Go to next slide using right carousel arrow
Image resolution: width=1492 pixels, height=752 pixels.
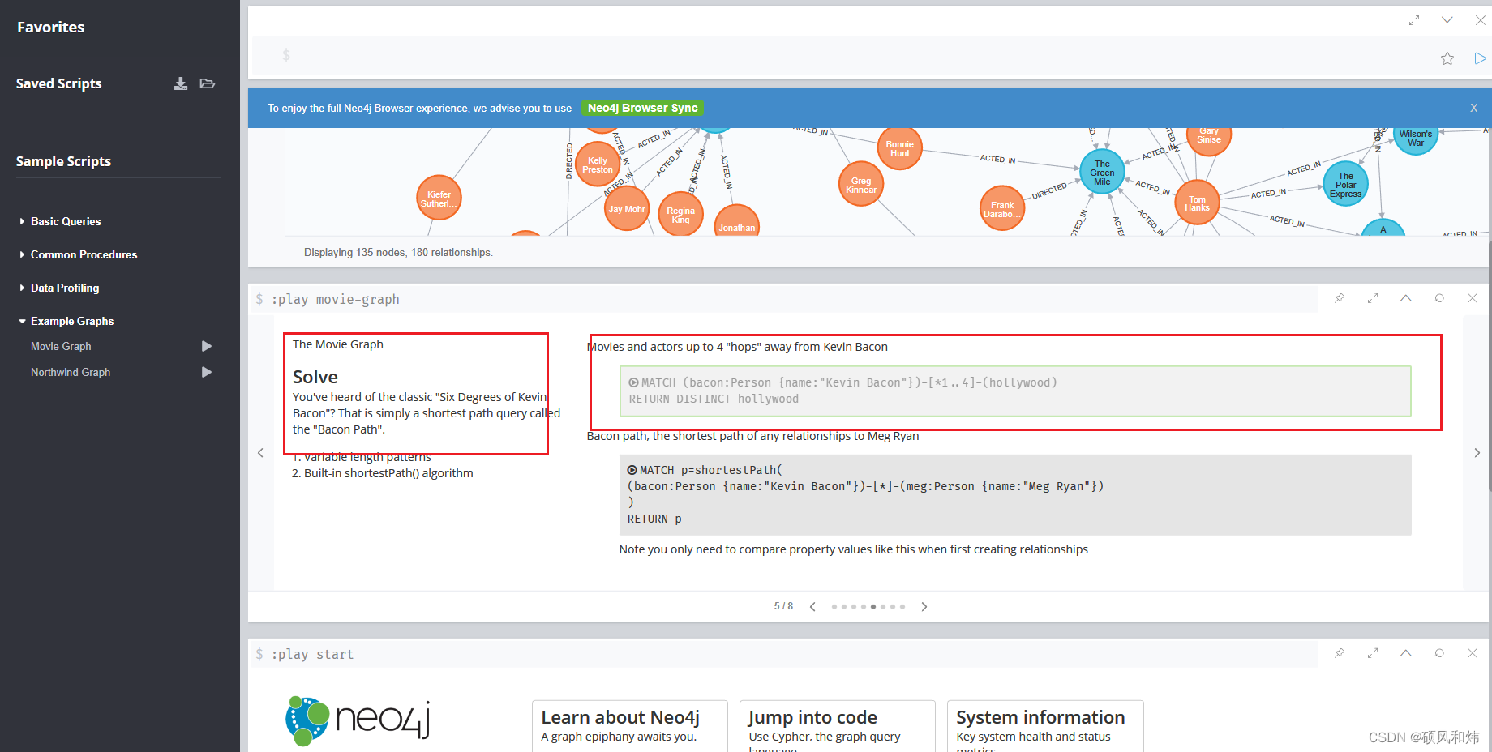(x=1477, y=453)
